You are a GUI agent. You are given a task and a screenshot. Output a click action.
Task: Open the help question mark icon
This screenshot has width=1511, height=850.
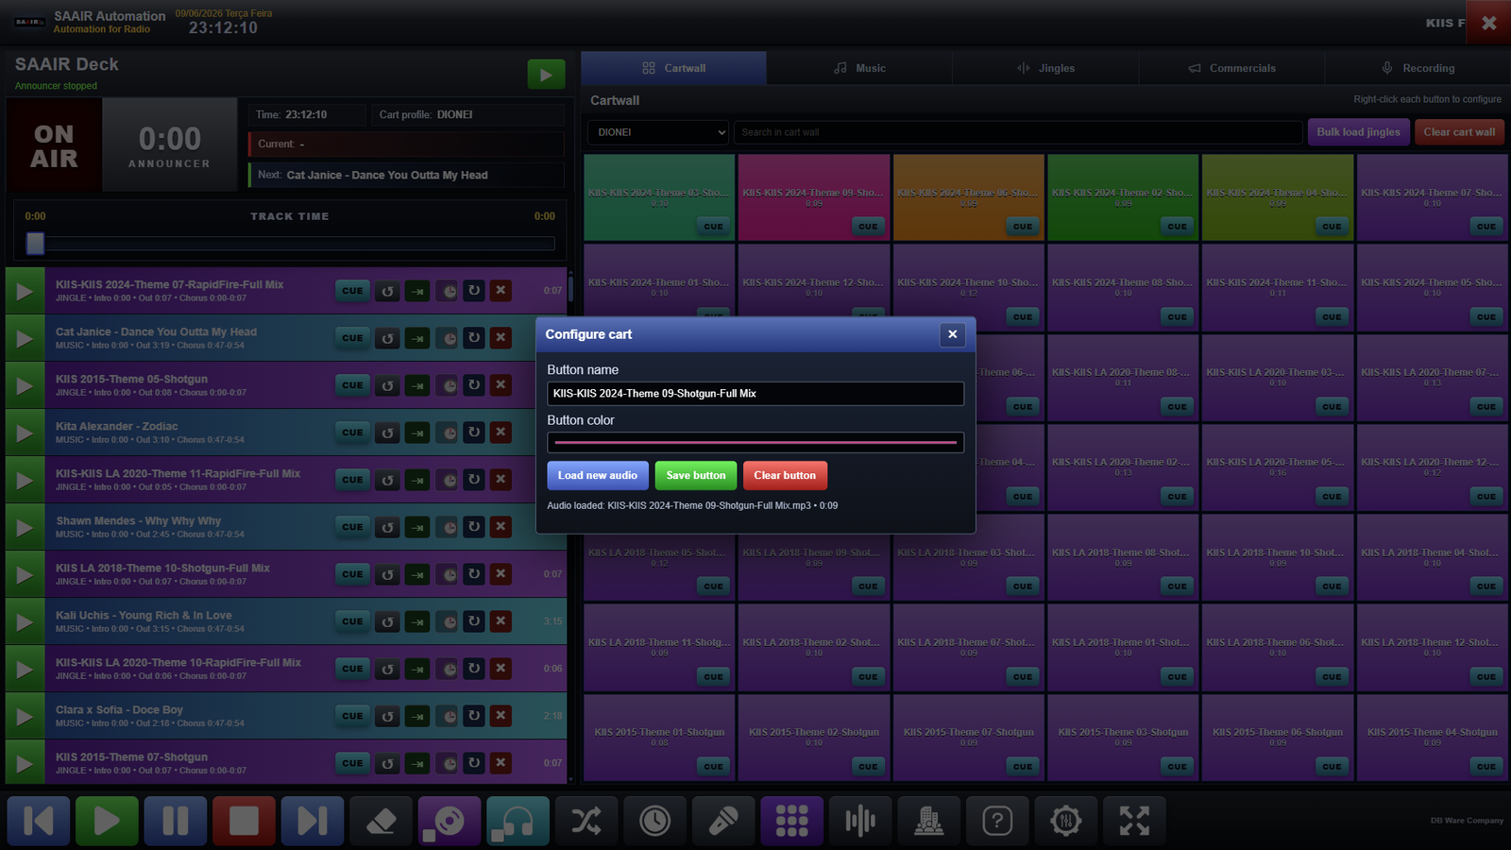(x=997, y=821)
